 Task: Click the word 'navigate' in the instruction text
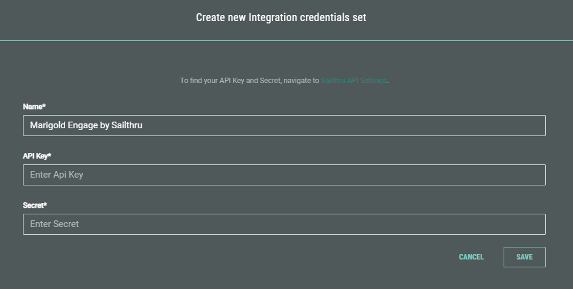point(297,80)
